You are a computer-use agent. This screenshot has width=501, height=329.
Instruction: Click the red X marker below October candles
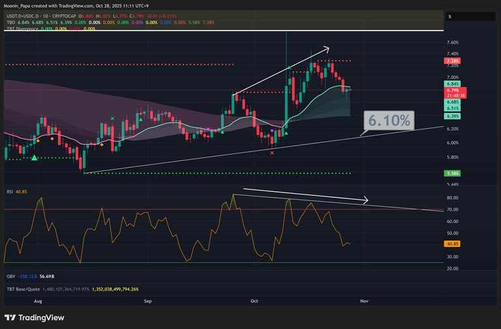(x=272, y=153)
